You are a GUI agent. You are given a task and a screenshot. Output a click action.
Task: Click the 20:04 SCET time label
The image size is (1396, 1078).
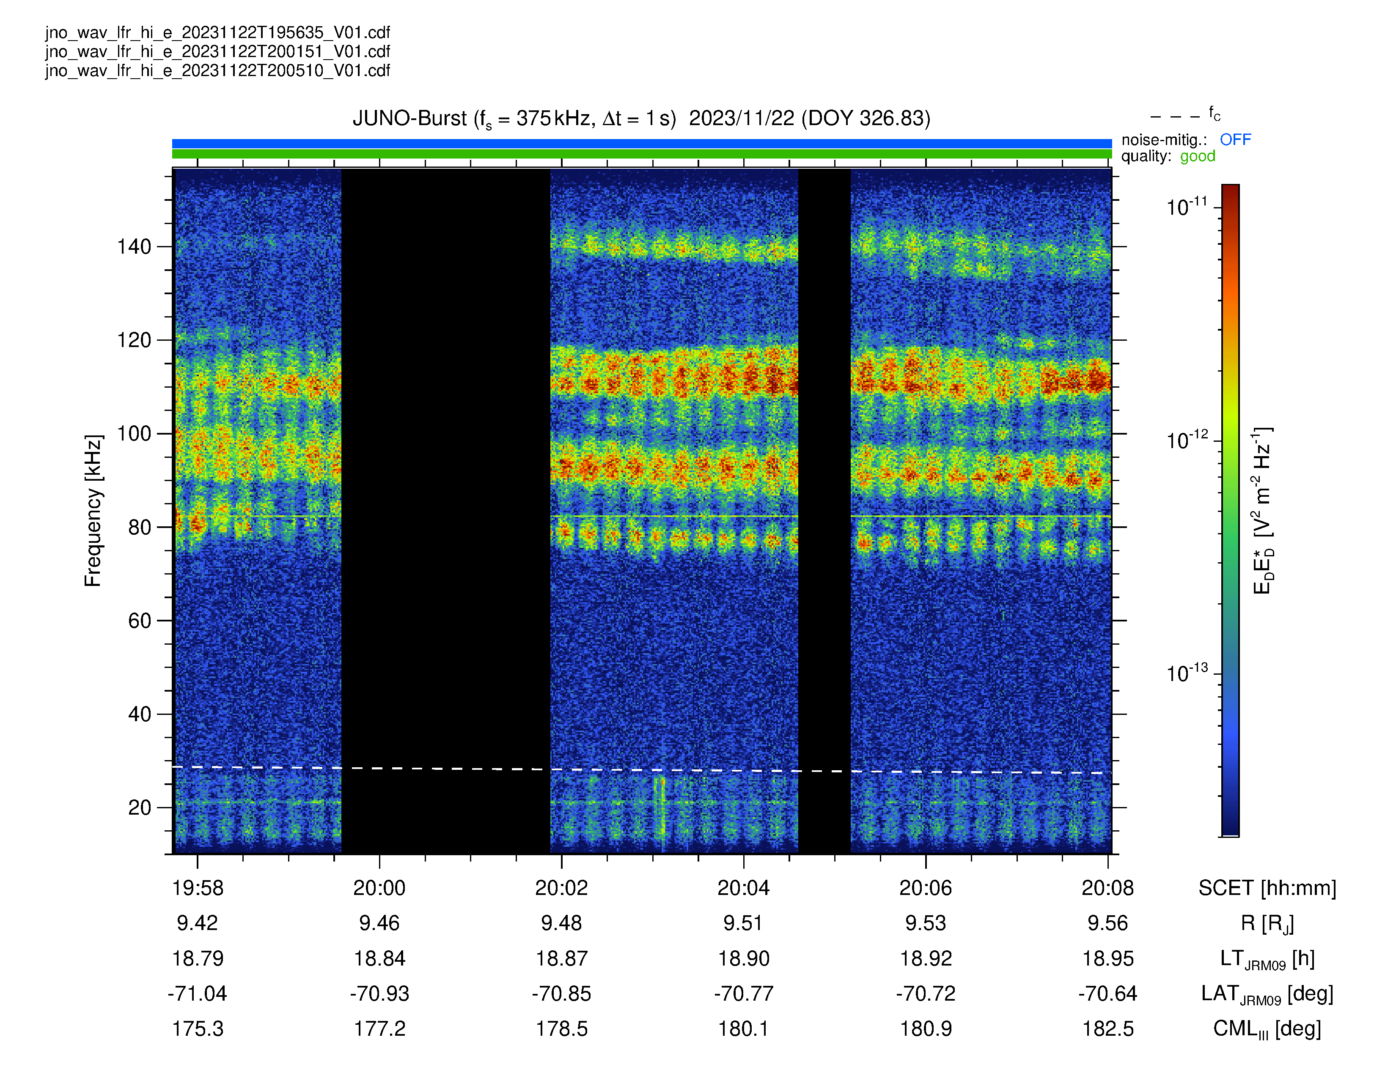pos(743,888)
